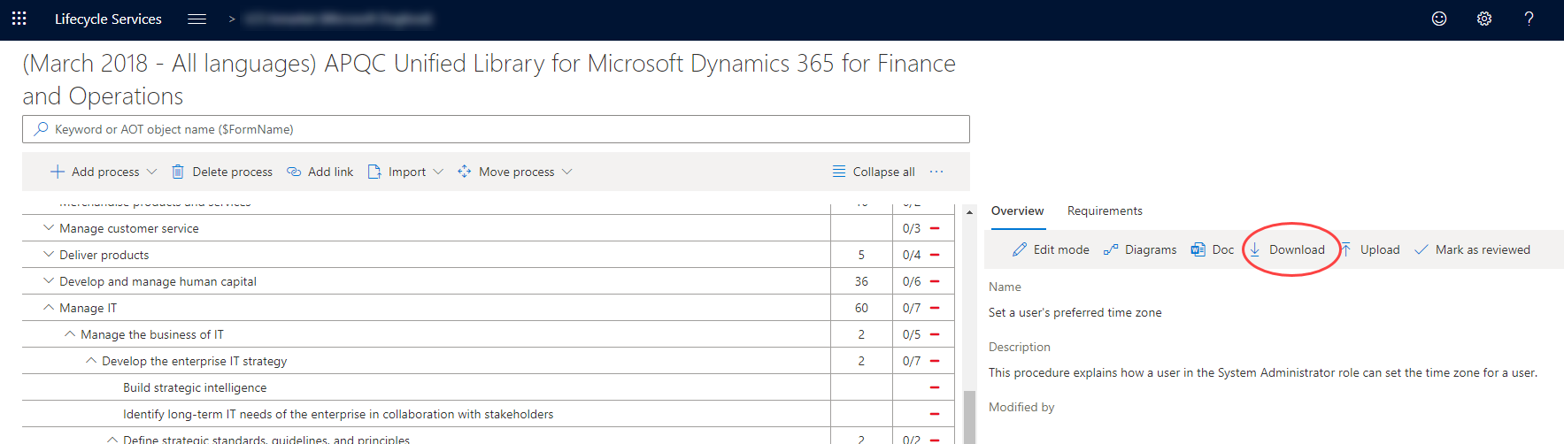Click the tree vertical scrollbar thumb
Viewport: 1564px width, 444px height.
click(969, 417)
